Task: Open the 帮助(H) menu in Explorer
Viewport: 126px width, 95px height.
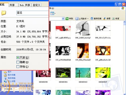Action: (51, 8)
